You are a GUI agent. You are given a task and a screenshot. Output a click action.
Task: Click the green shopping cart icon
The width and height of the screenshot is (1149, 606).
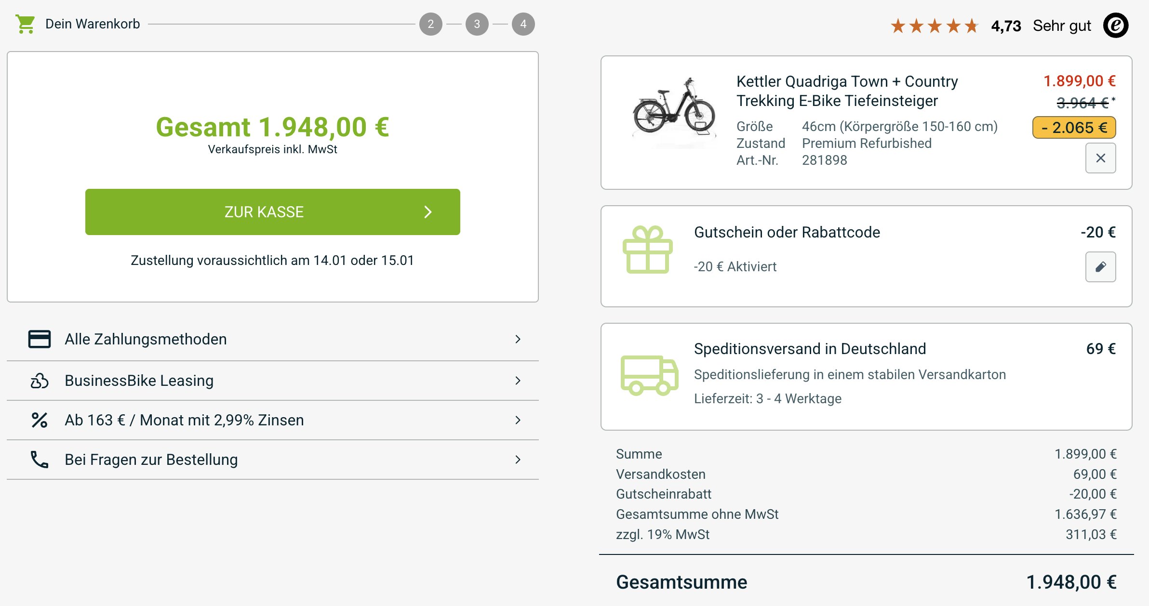[25, 24]
